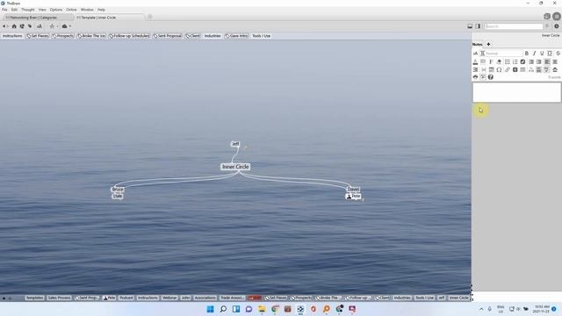Open notes help question mark icon

491,77
